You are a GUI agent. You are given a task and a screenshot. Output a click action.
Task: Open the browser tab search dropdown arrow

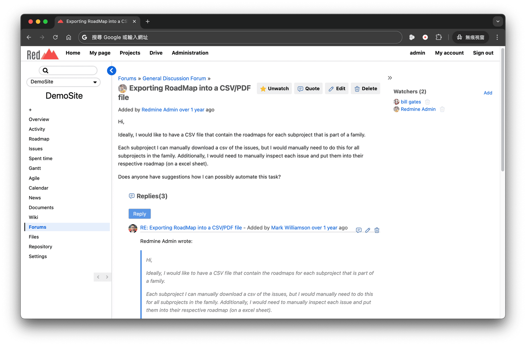pos(498,21)
